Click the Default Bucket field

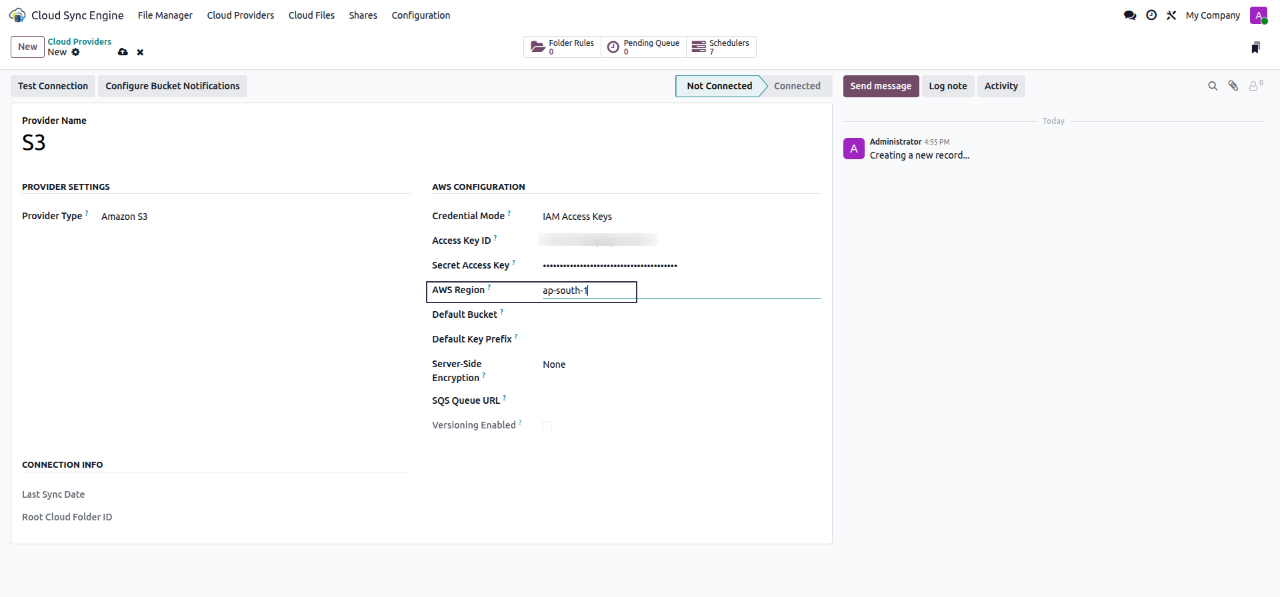[x=681, y=314]
